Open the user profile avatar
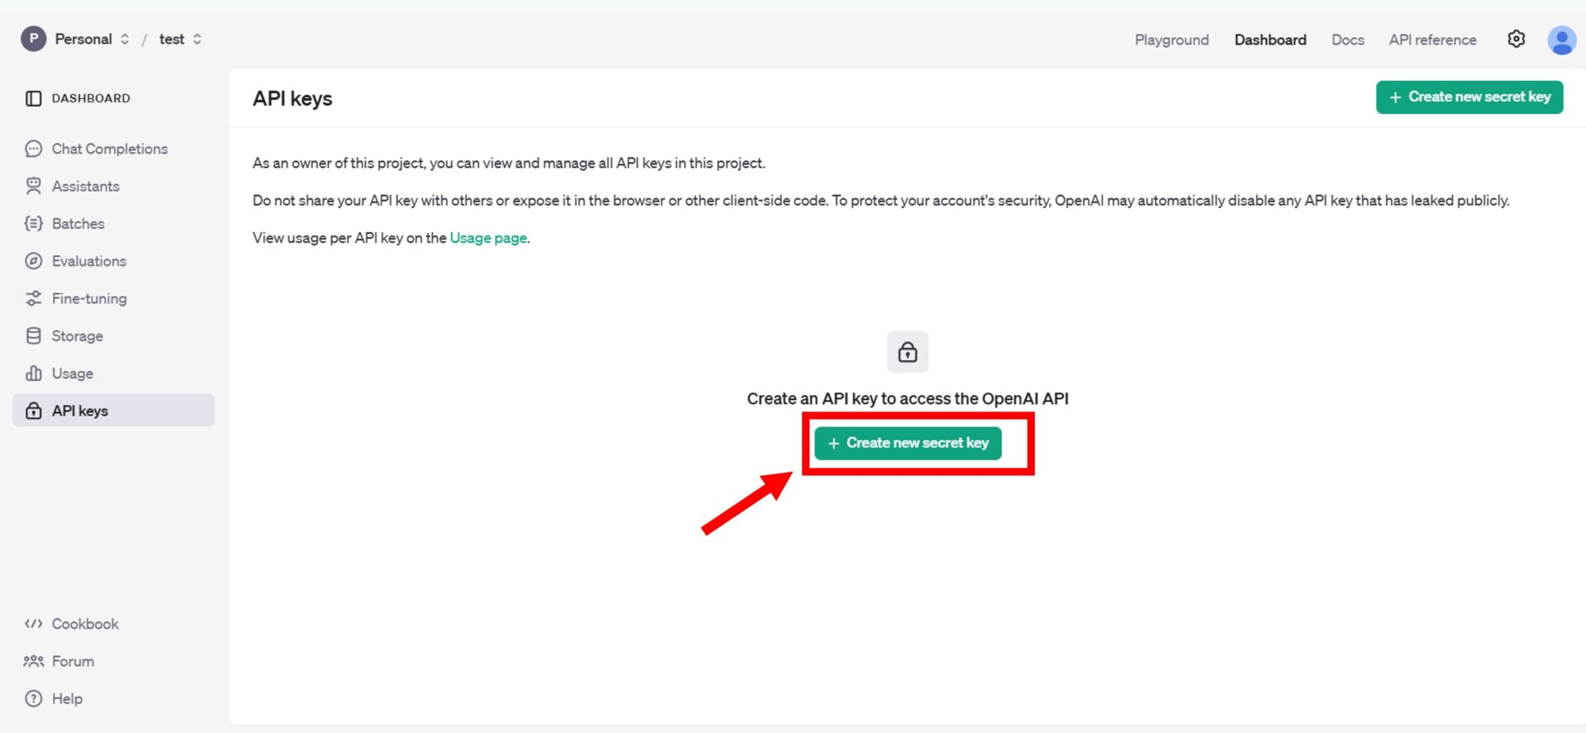Image resolution: width=1586 pixels, height=733 pixels. (x=1560, y=40)
